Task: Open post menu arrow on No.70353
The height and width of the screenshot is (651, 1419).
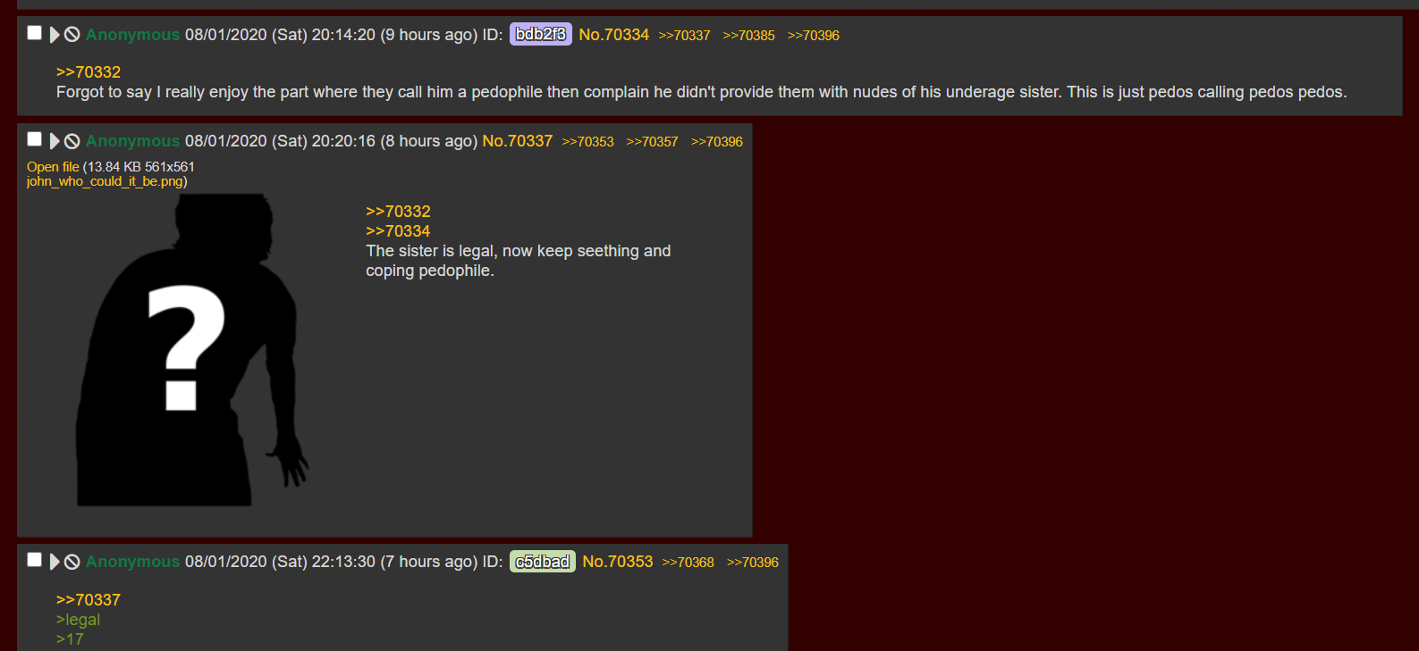Action: pyautogui.click(x=55, y=562)
